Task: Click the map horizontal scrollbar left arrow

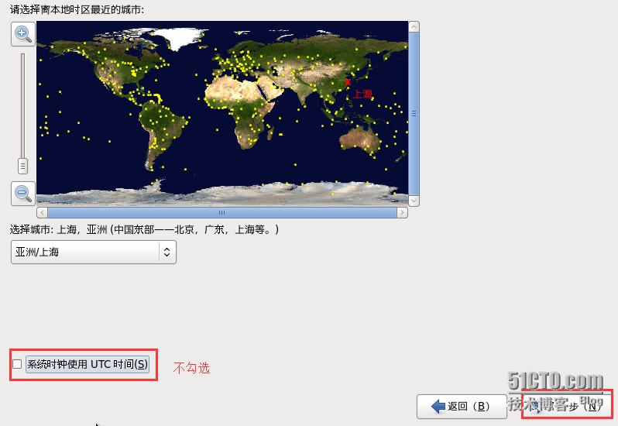Action: coord(42,212)
